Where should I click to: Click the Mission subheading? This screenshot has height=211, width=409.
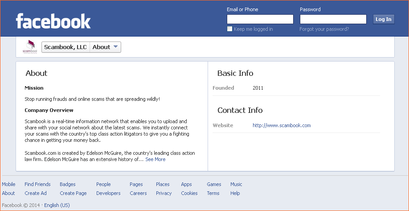[34, 88]
